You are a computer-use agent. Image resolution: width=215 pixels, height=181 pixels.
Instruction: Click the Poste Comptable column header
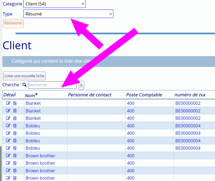(144, 95)
